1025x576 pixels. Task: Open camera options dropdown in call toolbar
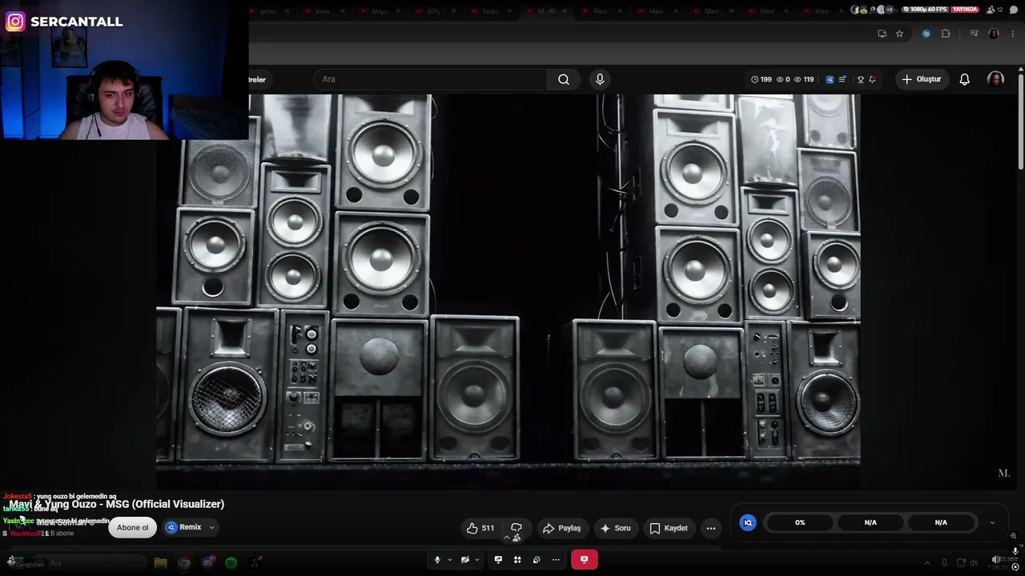[x=477, y=560]
